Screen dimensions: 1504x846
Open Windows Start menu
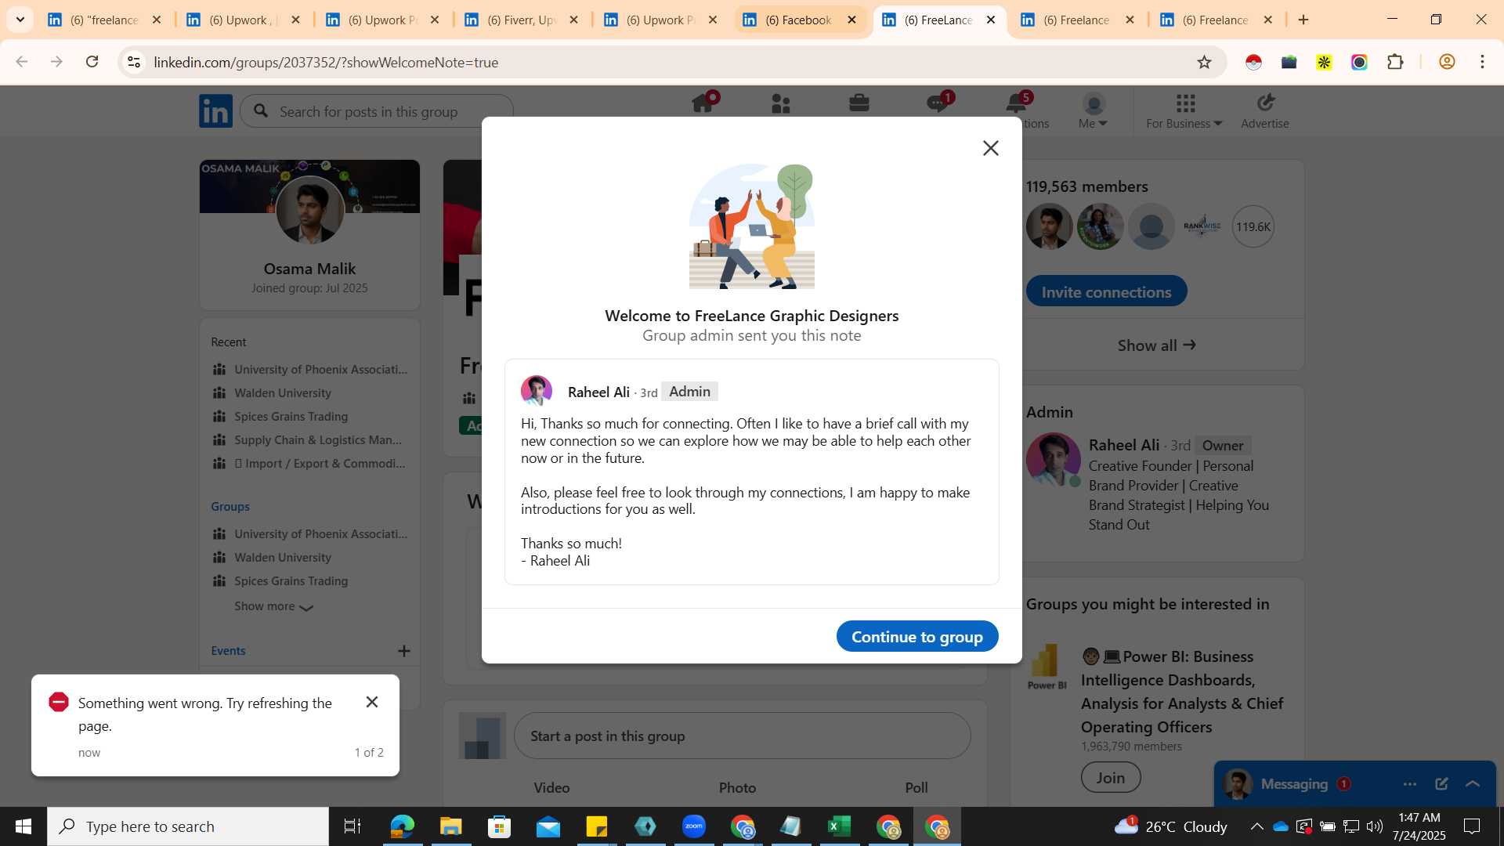click(x=23, y=826)
